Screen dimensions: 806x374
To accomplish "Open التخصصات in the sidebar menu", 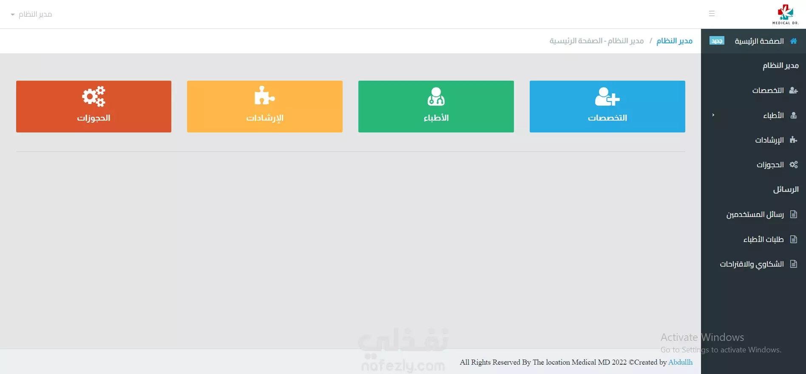I will click(x=768, y=90).
